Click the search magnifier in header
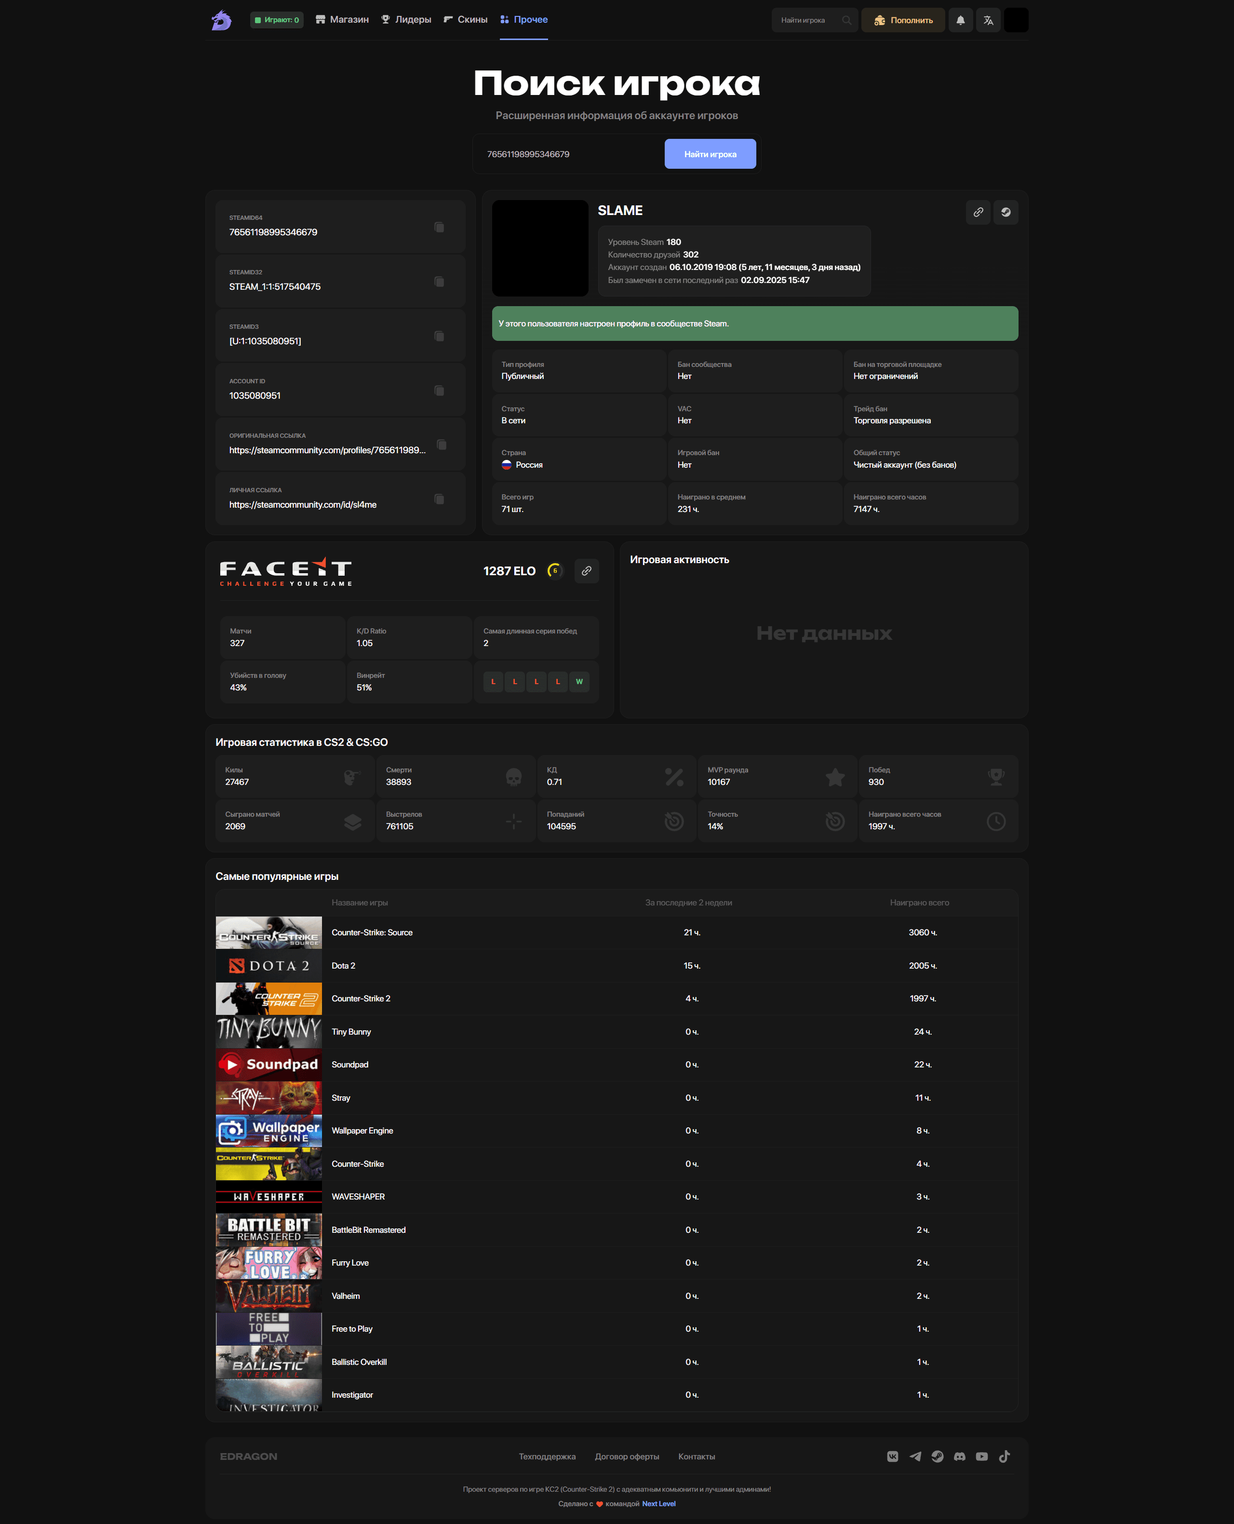 tap(846, 20)
